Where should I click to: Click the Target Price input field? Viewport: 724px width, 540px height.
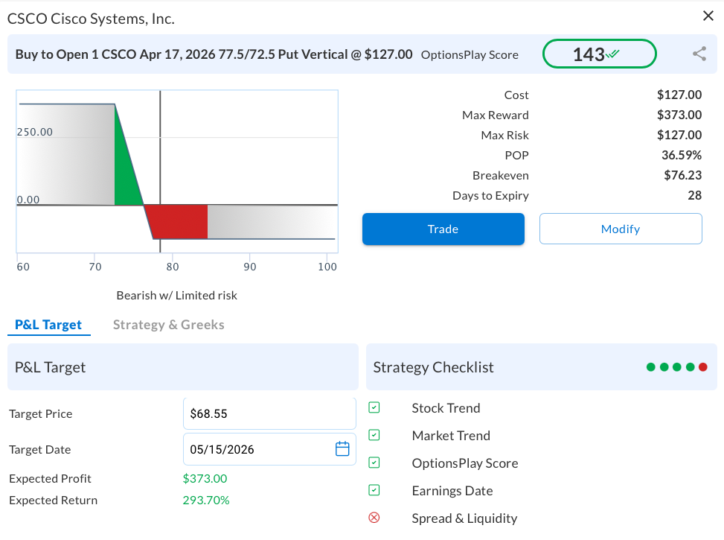click(x=269, y=413)
